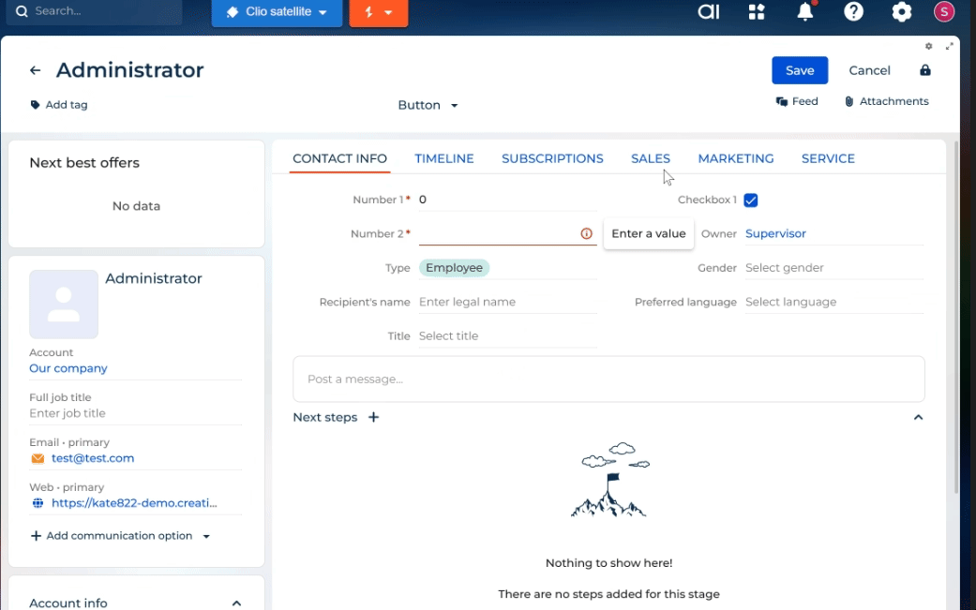Click the plus icon beside Next steps
The image size is (976, 610).
[x=373, y=417]
